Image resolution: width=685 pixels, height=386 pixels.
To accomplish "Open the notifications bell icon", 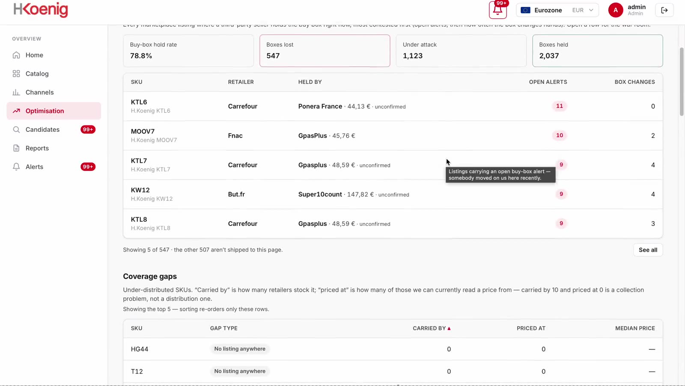I will click(497, 10).
